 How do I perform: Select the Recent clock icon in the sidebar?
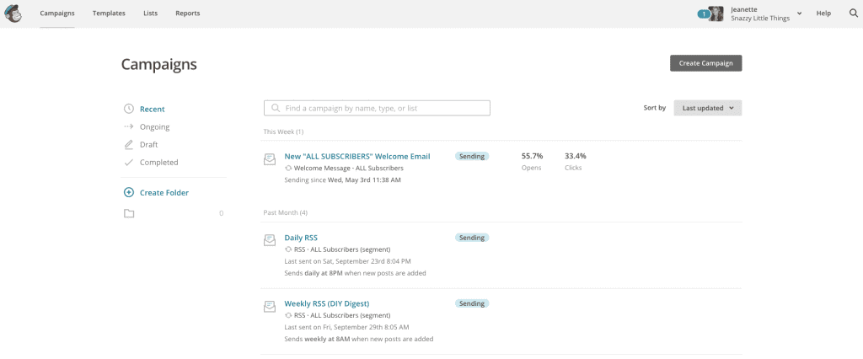[129, 109]
